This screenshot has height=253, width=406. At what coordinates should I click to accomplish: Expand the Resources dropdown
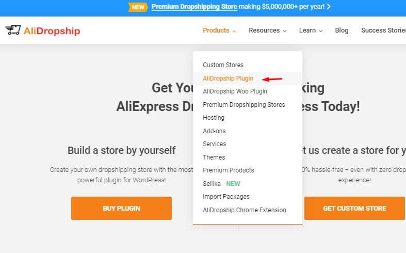pyautogui.click(x=267, y=30)
